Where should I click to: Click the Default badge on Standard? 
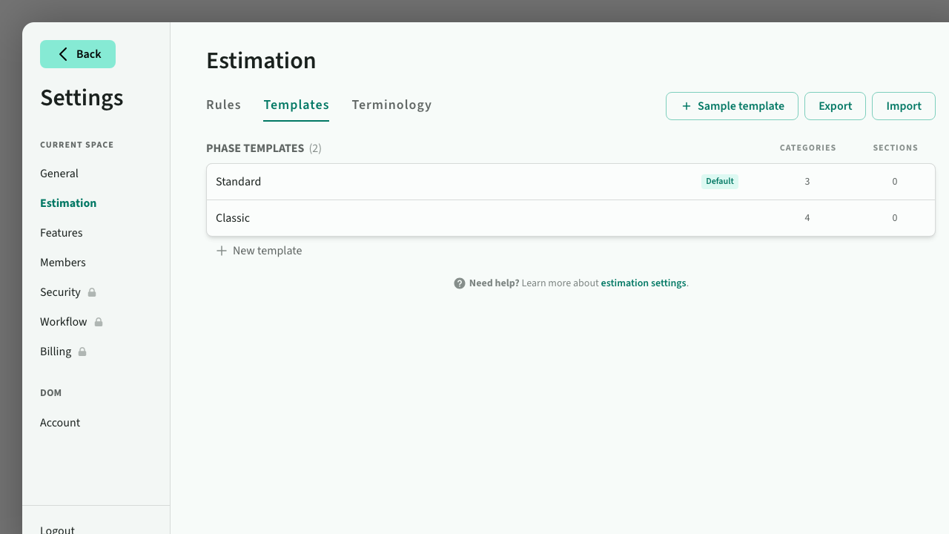click(719, 182)
